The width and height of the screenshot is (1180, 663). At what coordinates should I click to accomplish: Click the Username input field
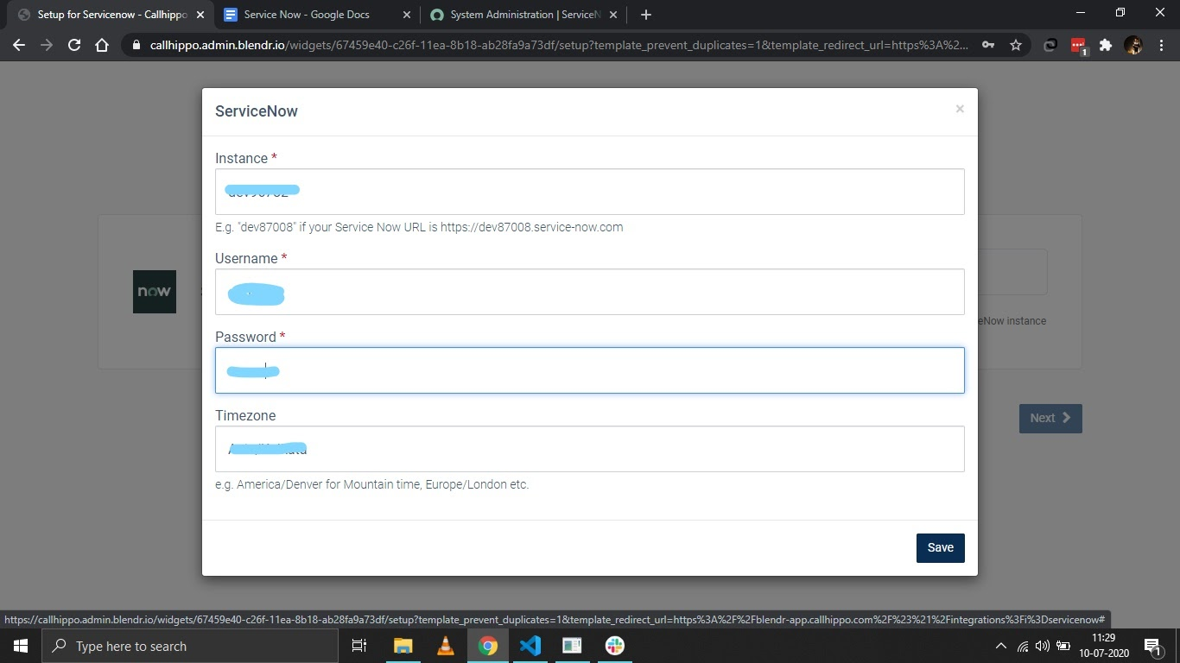tap(590, 292)
